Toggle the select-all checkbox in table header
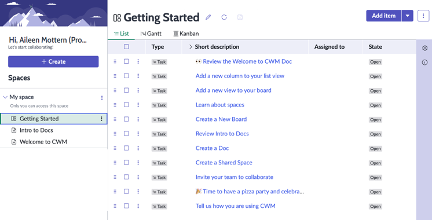This screenshot has width=432, height=220. (126, 46)
